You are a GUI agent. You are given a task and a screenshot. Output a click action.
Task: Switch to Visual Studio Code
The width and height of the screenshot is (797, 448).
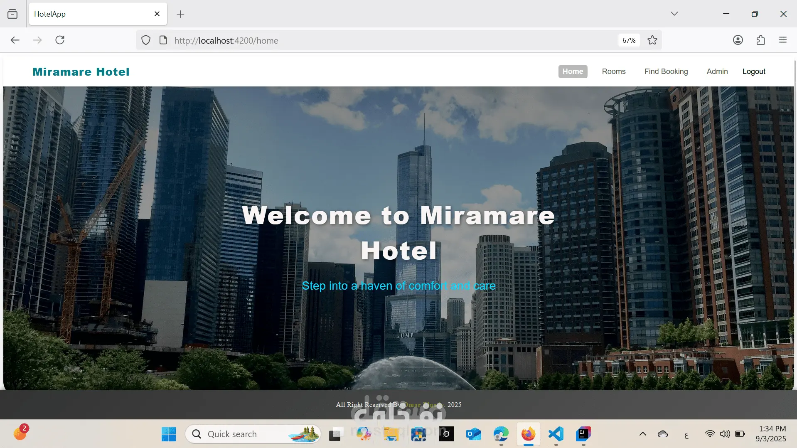(556, 434)
